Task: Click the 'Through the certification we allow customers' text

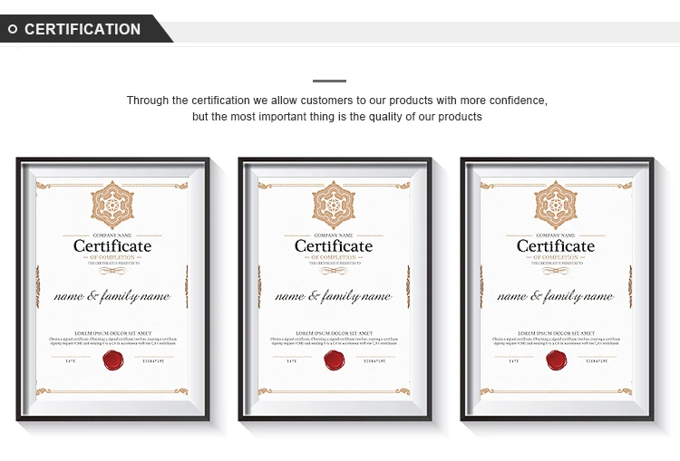Action: [x=337, y=101]
